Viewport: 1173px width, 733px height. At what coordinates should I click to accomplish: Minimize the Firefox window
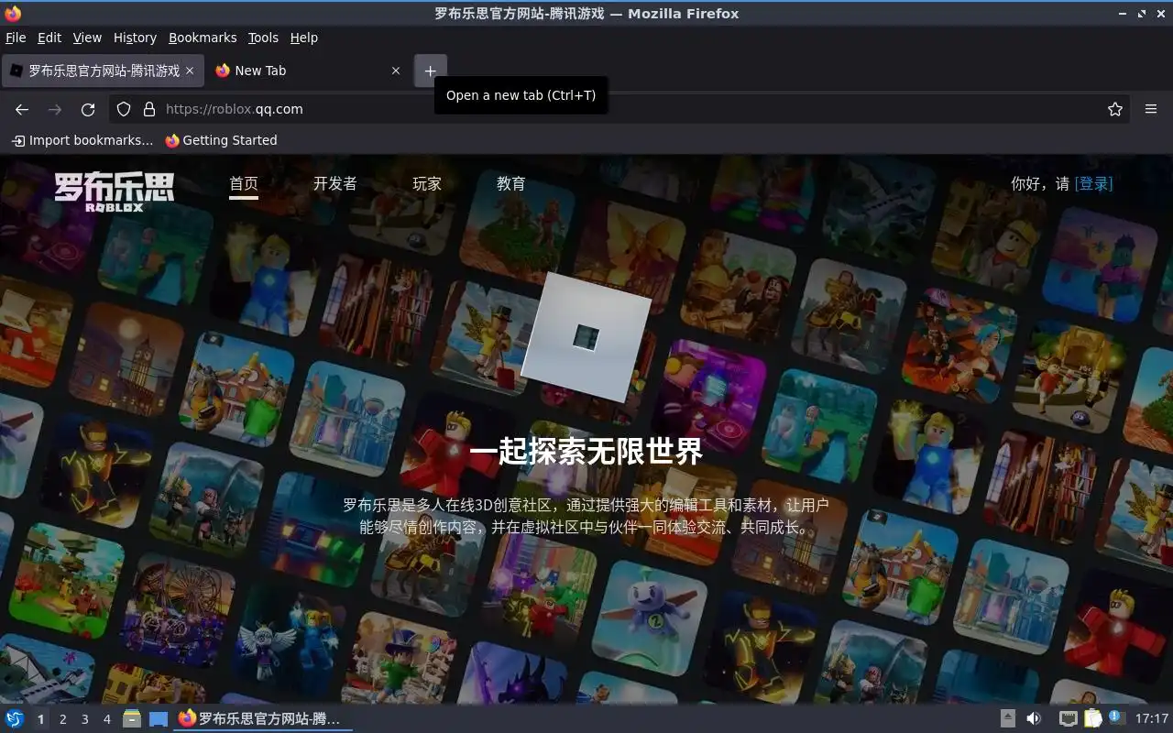(1124, 14)
